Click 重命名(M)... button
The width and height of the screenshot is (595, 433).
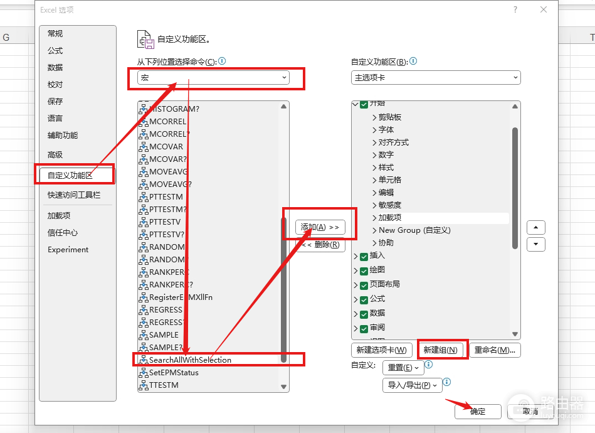tap(495, 350)
